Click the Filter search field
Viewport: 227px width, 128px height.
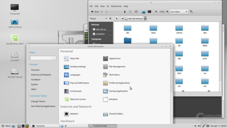43,58
